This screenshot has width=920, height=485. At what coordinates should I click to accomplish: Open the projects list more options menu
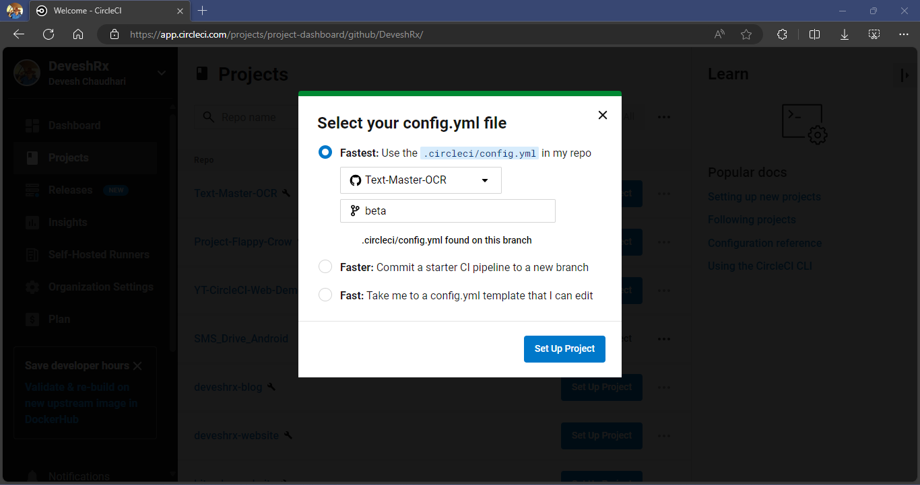coord(664,117)
